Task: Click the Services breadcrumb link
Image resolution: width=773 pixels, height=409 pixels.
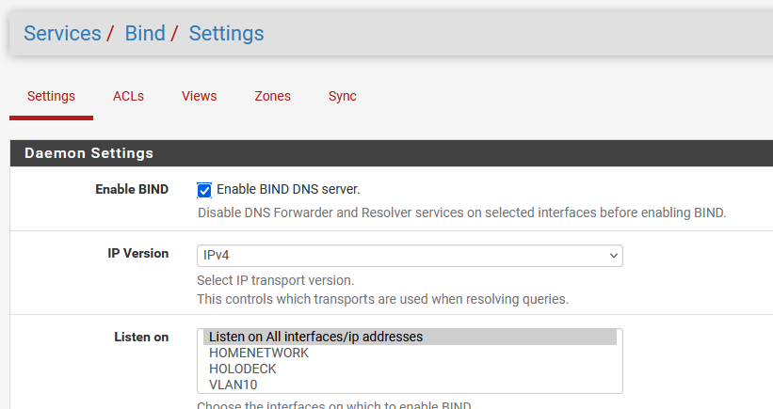Action: point(62,34)
